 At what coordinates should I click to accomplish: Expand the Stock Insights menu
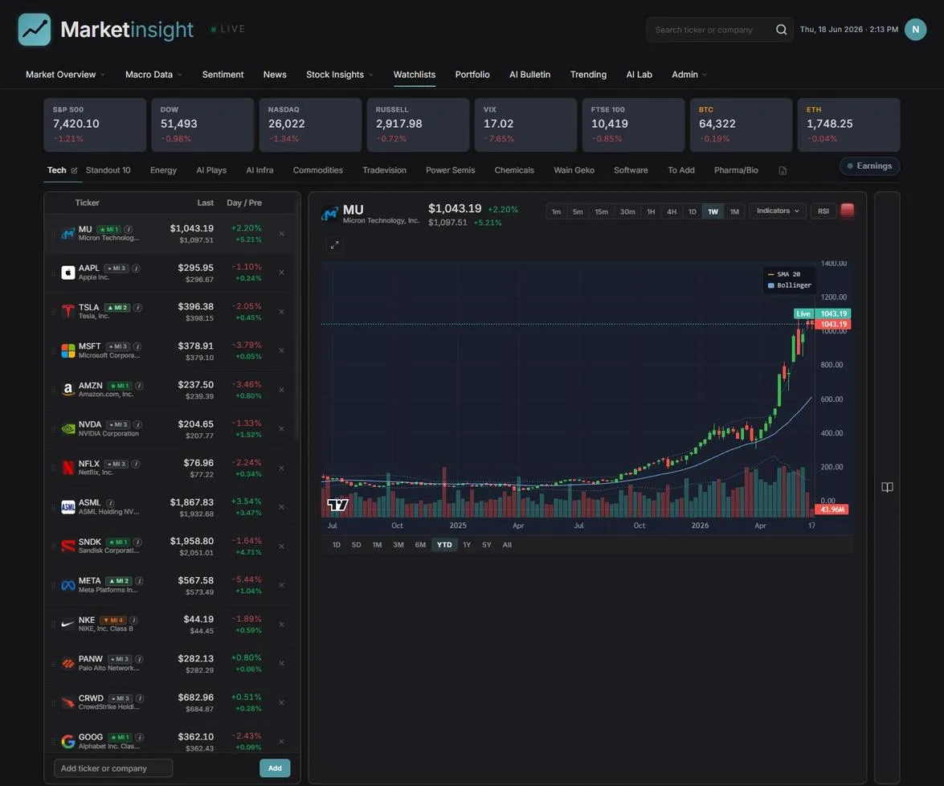[340, 75]
